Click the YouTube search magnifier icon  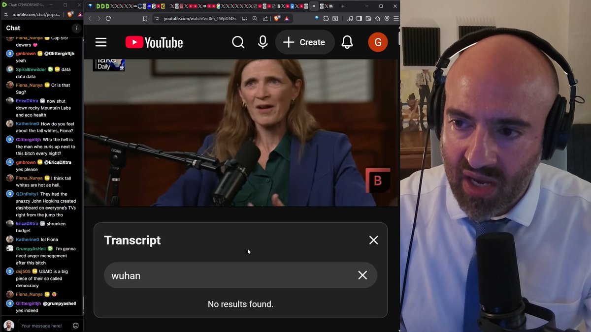click(x=238, y=42)
